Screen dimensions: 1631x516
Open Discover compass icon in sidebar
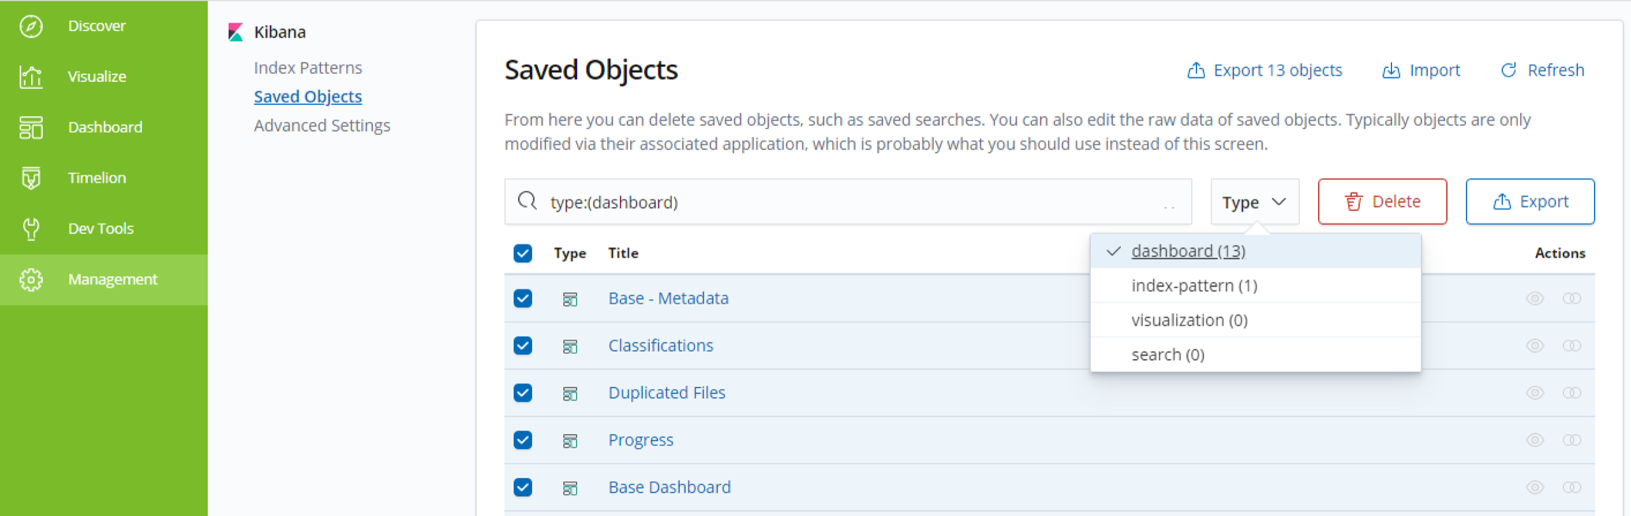[x=31, y=26]
